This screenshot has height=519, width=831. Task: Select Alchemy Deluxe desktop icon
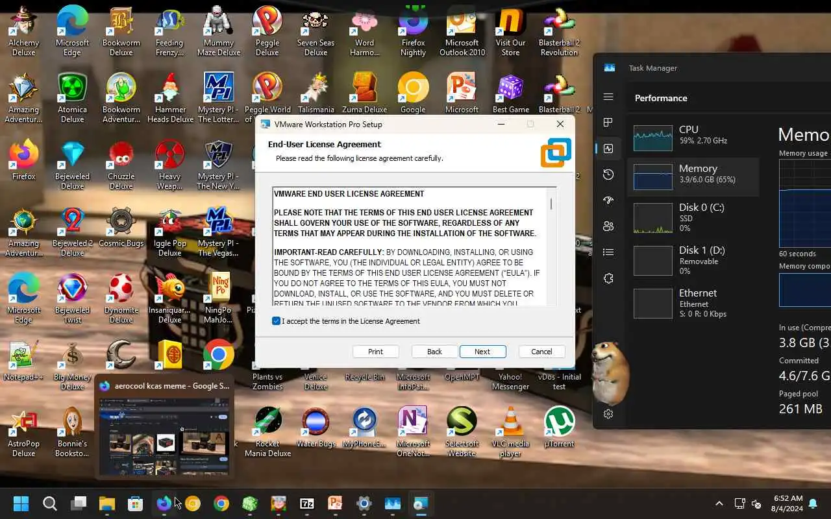23,31
